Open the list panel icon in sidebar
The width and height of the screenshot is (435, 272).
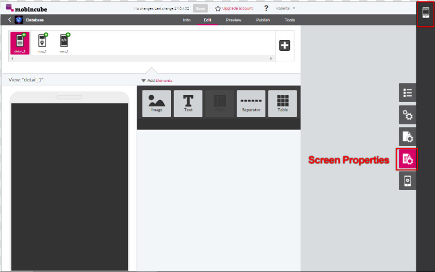(407, 93)
